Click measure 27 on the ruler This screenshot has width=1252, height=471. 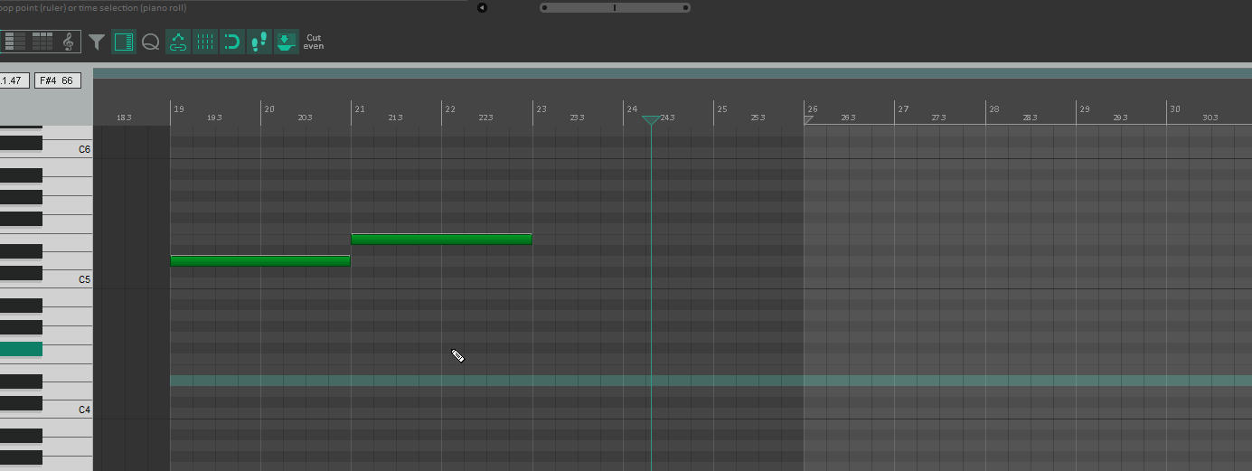pyautogui.click(x=903, y=108)
